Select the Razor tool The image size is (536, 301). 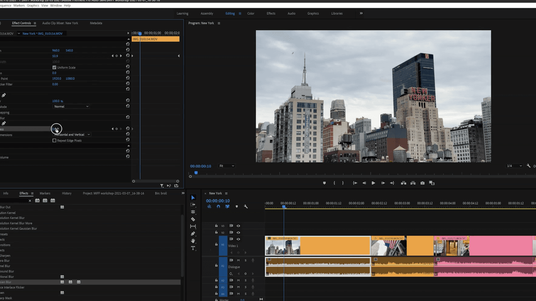193,219
